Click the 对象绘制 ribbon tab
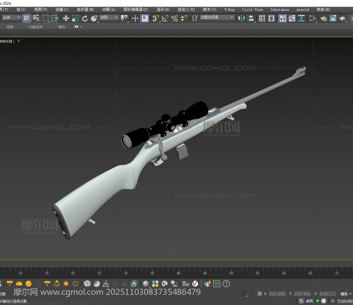353x305 pixels. (x=36, y=27)
